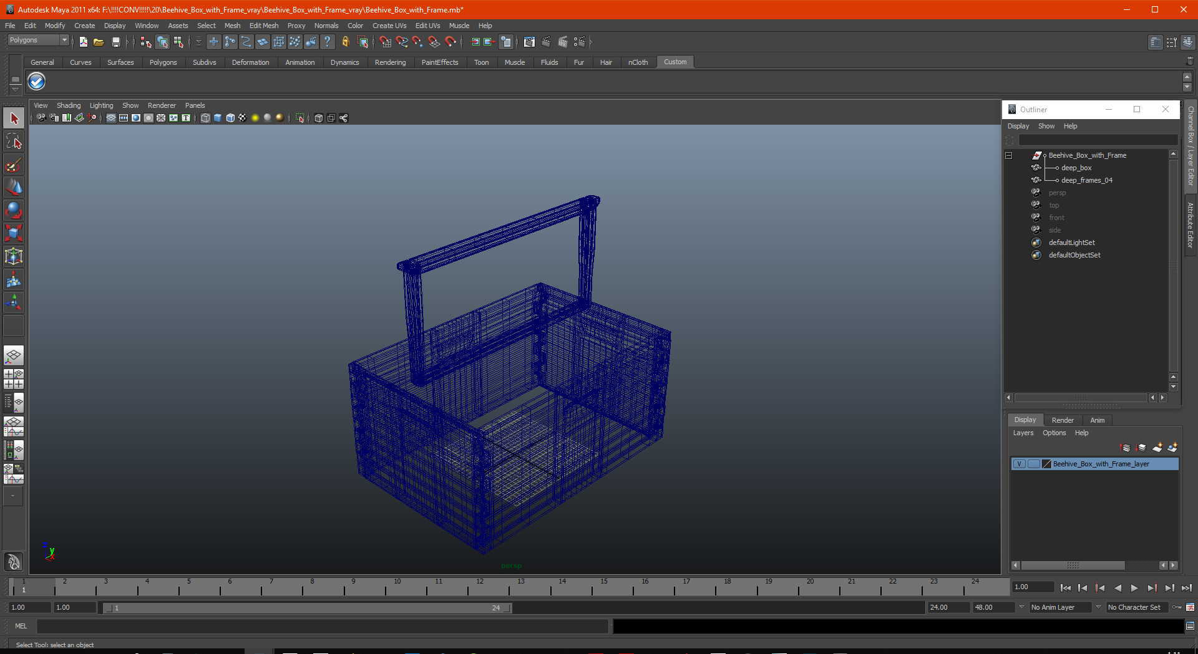The image size is (1198, 654).
Task: Open the Polygons menu set dropdown
Action: (38, 40)
